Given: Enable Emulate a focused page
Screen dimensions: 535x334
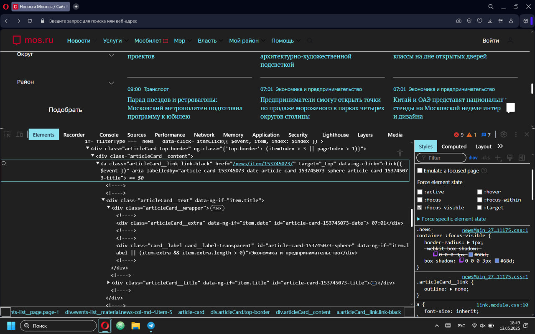Looking at the screenshot, I should tap(420, 170).
